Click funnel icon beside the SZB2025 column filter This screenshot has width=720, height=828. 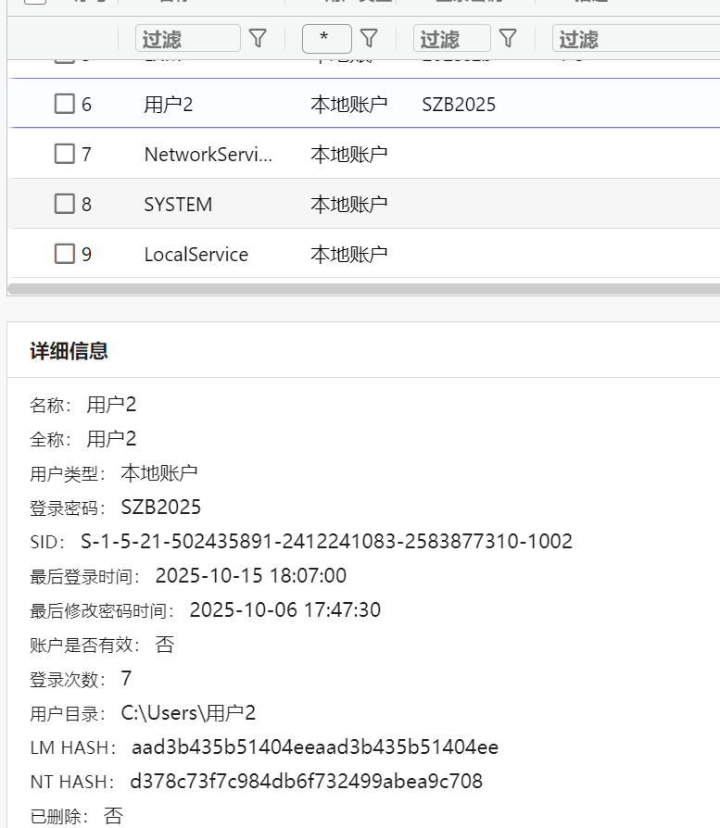click(508, 38)
